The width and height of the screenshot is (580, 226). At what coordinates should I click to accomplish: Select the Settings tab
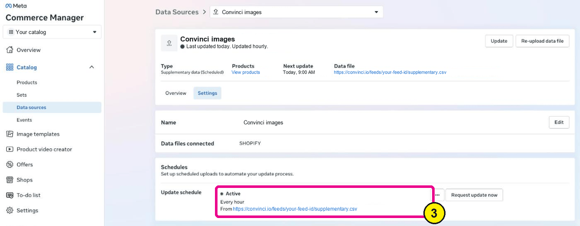(x=207, y=93)
